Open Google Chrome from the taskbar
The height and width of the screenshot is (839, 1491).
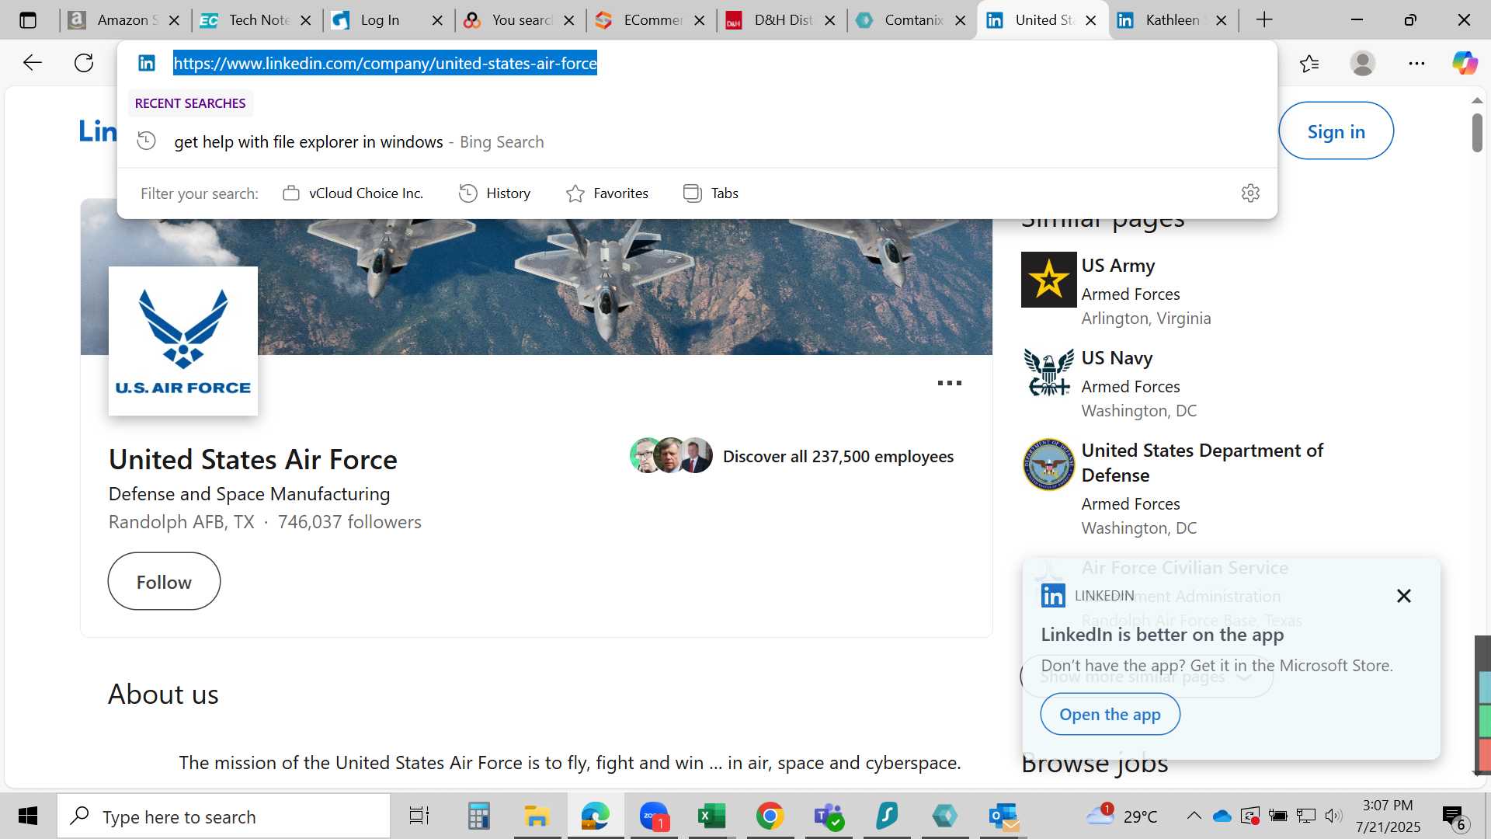click(770, 816)
